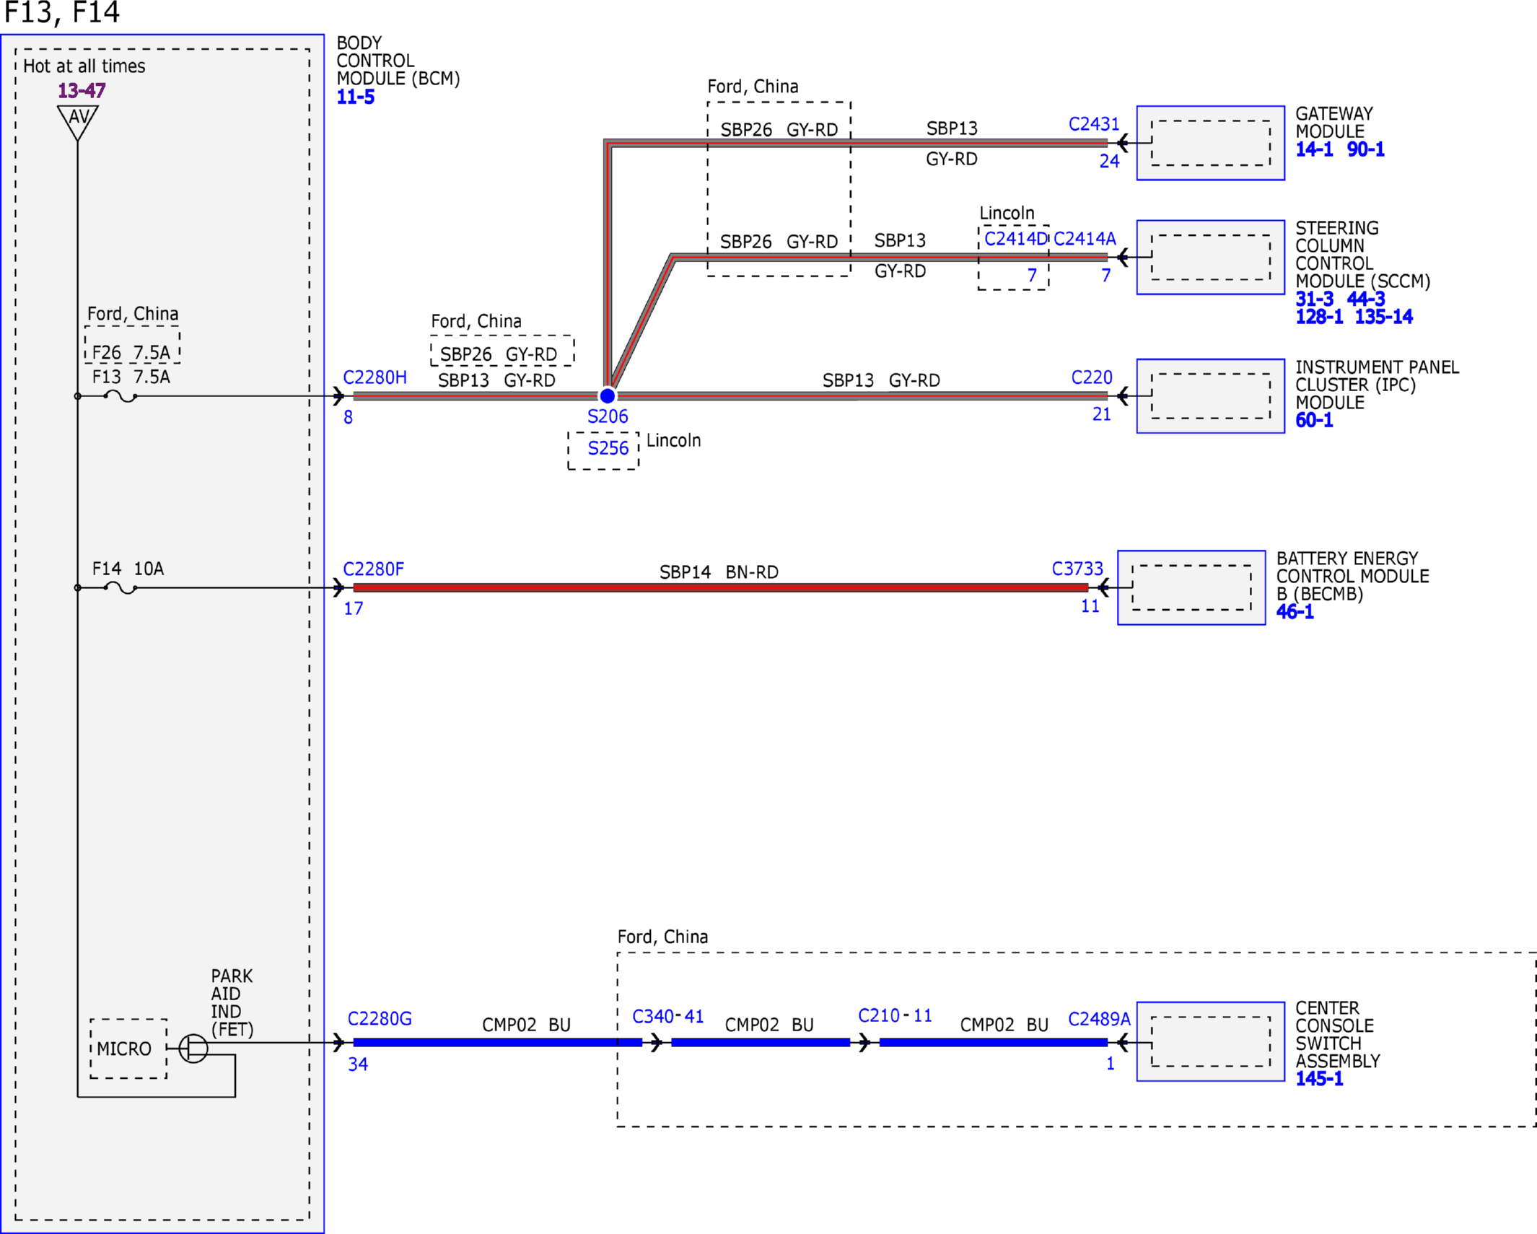
Task: Select the Instrument Panel Cluster module box
Action: click(1210, 396)
